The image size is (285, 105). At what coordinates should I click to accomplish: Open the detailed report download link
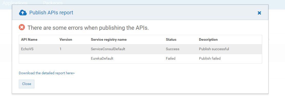click(47, 73)
